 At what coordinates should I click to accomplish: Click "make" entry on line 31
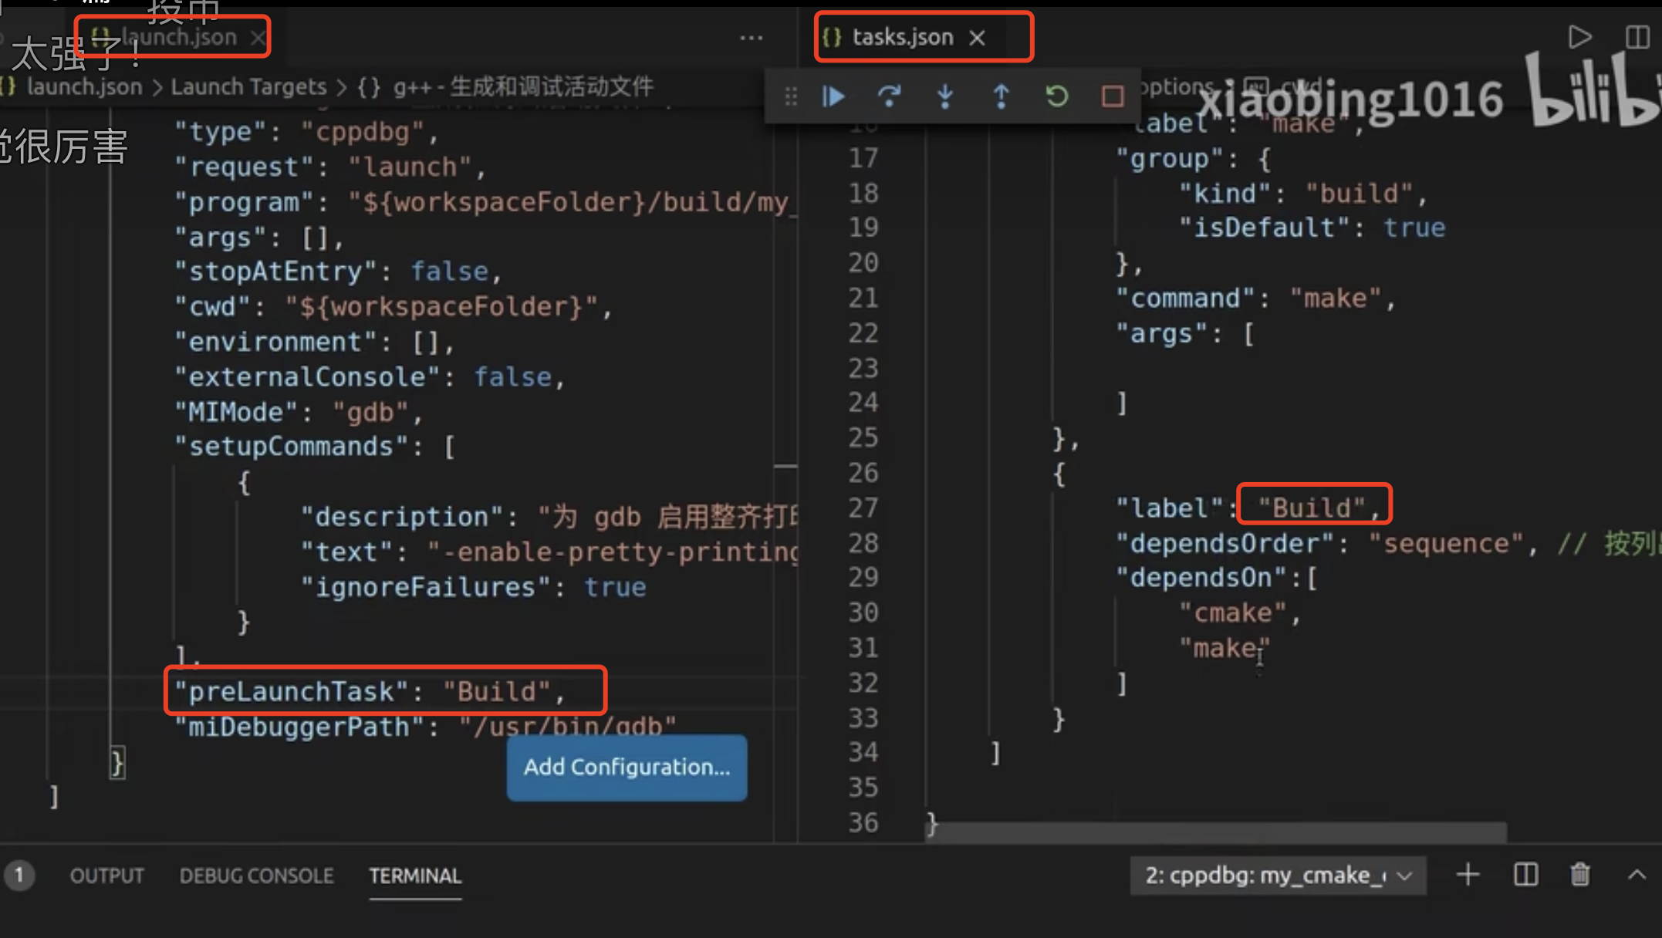point(1224,648)
